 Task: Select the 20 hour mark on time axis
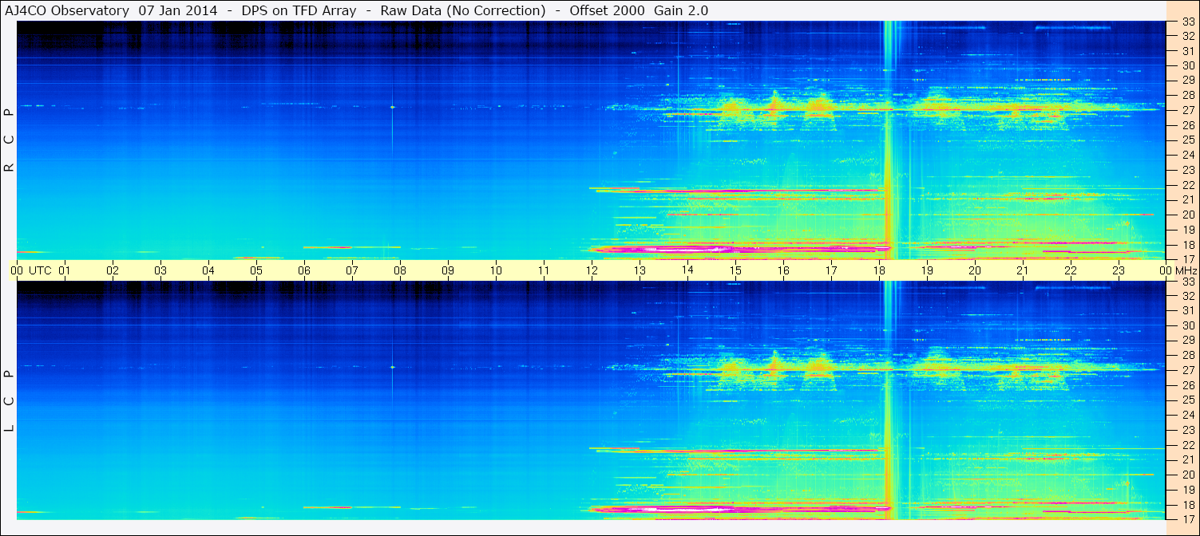(x=975, y=270)
